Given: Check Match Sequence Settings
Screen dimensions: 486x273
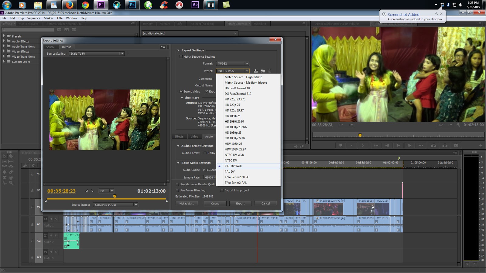Looking at the screenshot, I should tap(181, 56).
